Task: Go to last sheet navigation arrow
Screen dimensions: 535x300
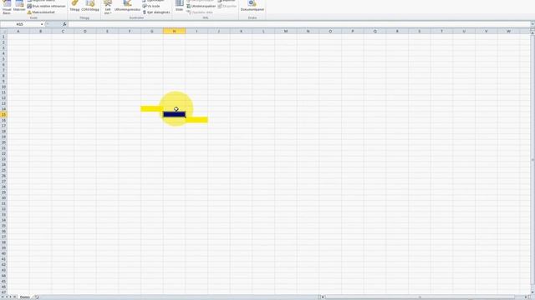Action: (15, 297)
